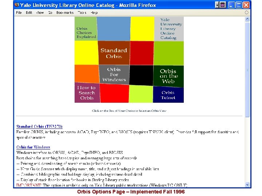The width and height of the screenshot is (262, 196).
Task: Open the Edit menu
Action: click(29, 13)
